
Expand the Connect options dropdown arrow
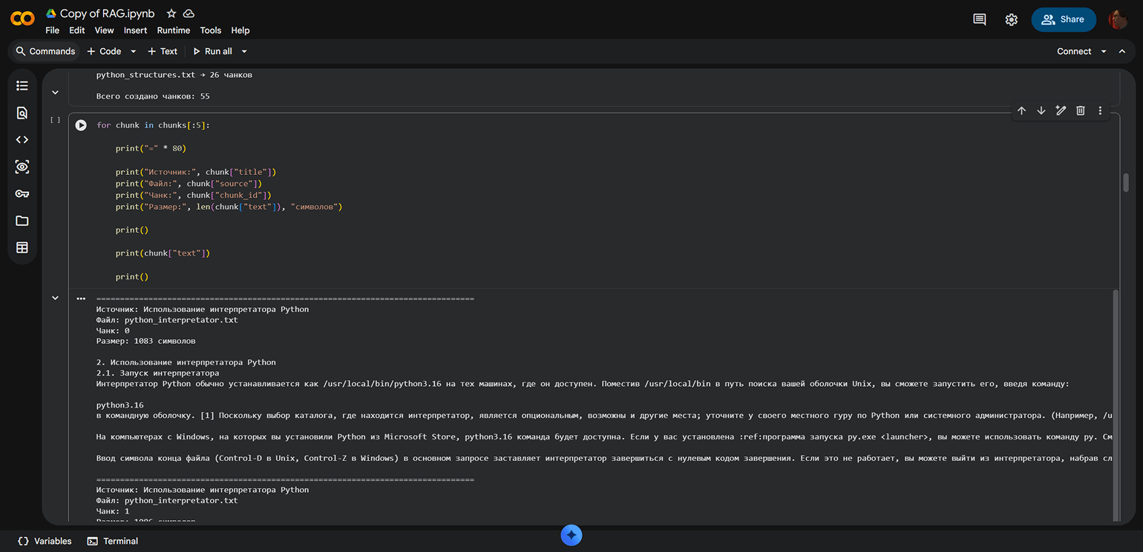(1104, 51)
